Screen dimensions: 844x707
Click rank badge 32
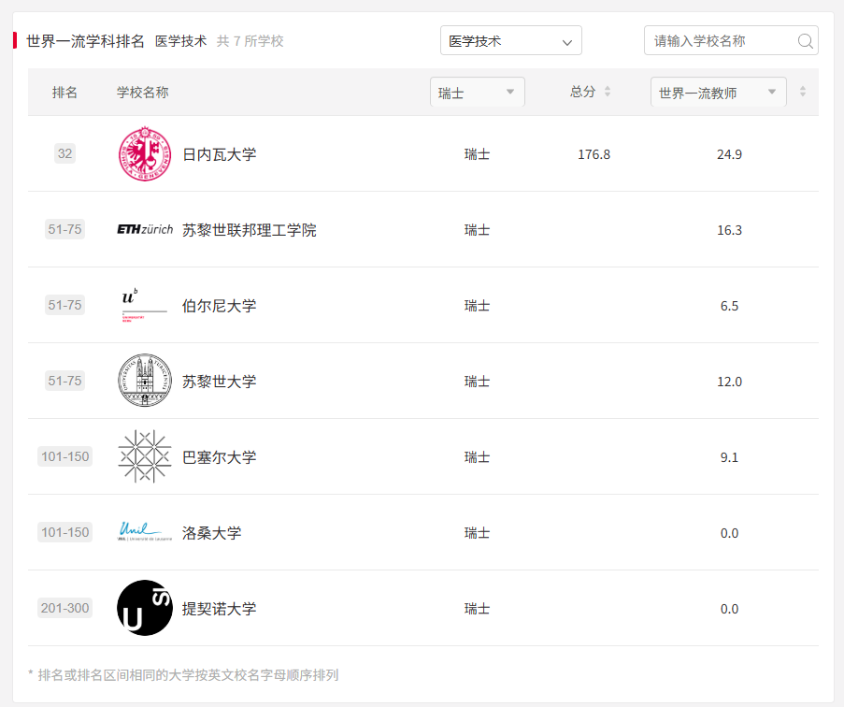coord(64,153)
